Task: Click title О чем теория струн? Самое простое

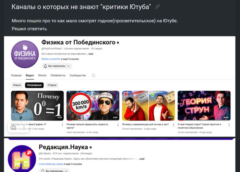Action: point(200,126)
